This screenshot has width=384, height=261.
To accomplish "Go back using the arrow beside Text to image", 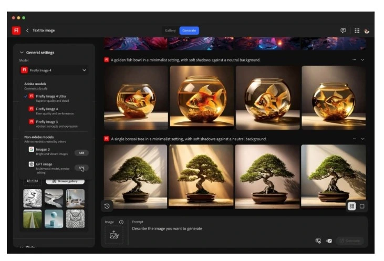I will pyautogui.click(x=27, y=30).
